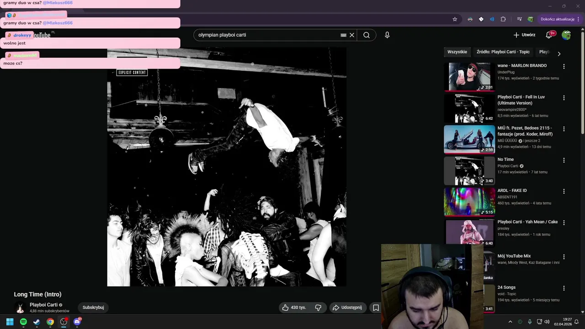Open the Chrome extensions puzzle icon
Image resolution: width=585 pixels, height=329 pixels.
click(x=503, y=19)
